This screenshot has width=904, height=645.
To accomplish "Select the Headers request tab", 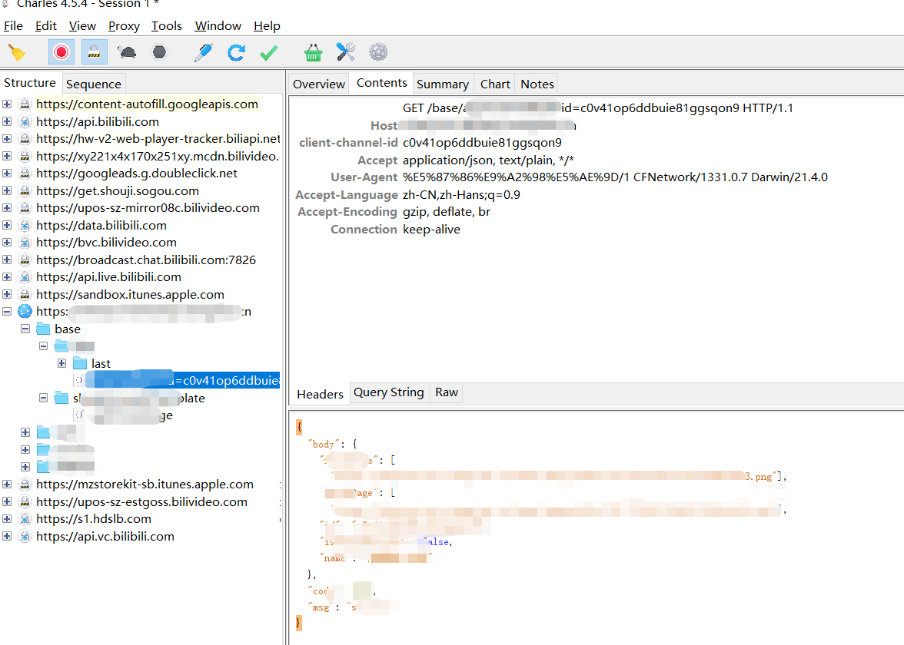I will [320, 395].
